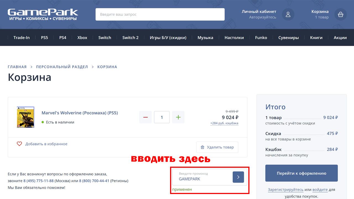Click the Авторизуйтесь text

(262, 17)
